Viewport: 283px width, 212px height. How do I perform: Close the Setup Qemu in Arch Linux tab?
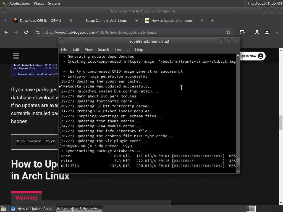point(137,20)
